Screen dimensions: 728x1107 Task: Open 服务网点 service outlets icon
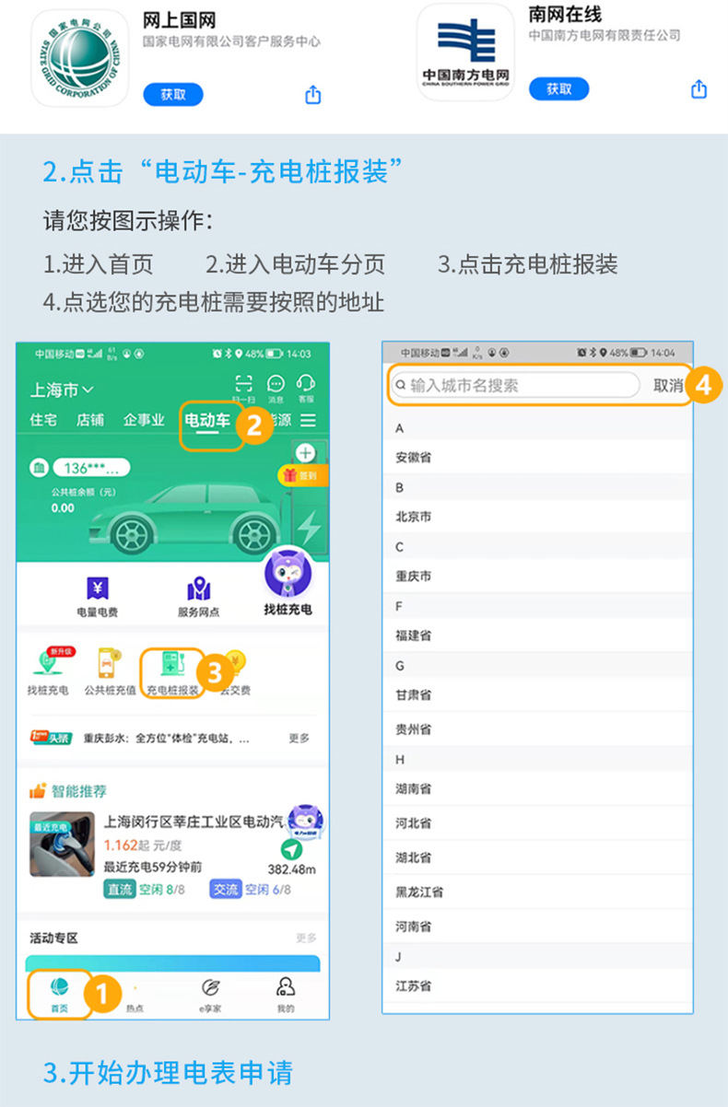point(198,597)
